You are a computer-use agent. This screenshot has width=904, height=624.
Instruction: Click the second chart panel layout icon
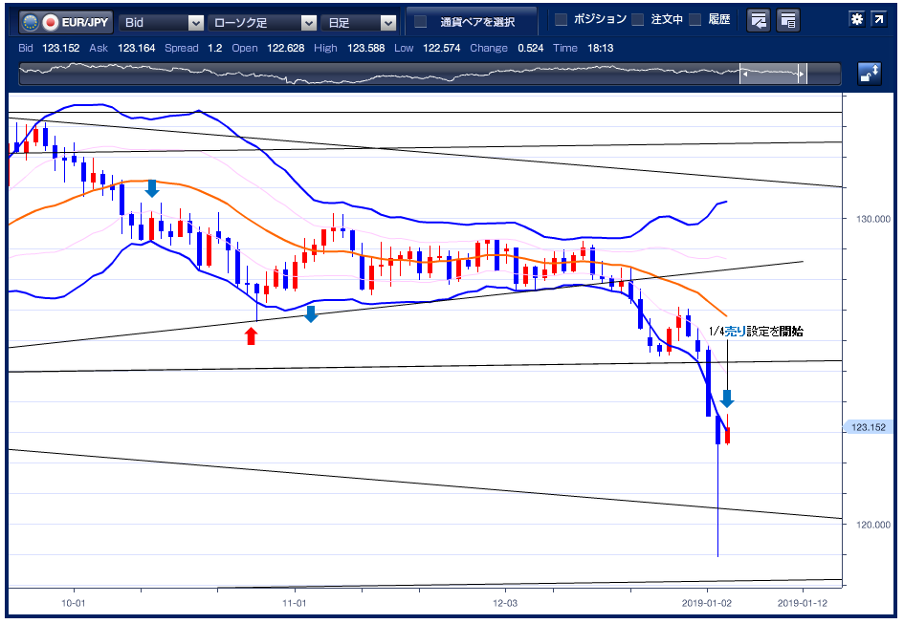point(788,21)
